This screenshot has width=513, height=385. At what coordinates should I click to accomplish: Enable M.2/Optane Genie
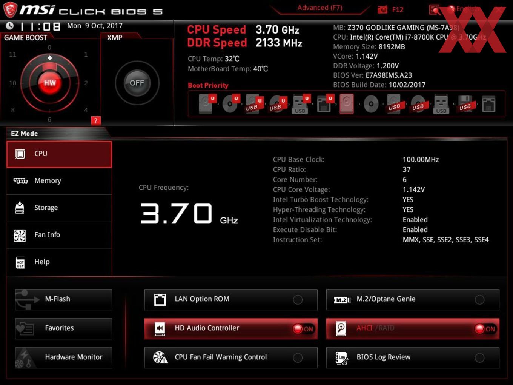tap(413, 300)
